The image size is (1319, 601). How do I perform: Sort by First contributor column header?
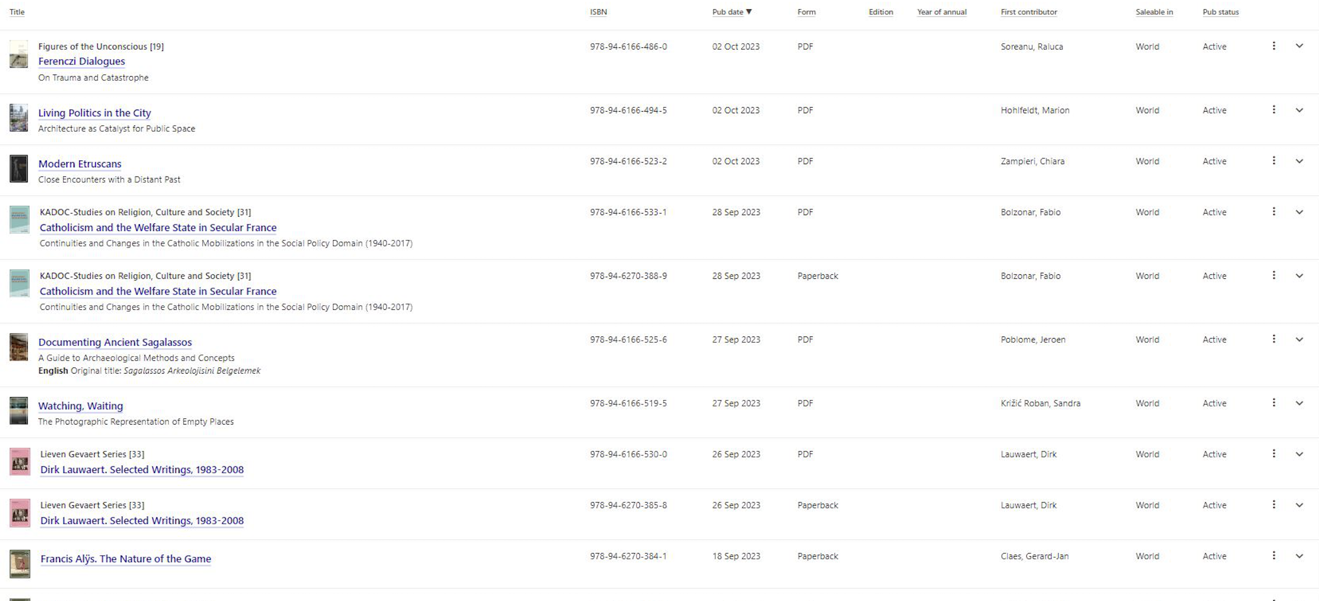1029,12
